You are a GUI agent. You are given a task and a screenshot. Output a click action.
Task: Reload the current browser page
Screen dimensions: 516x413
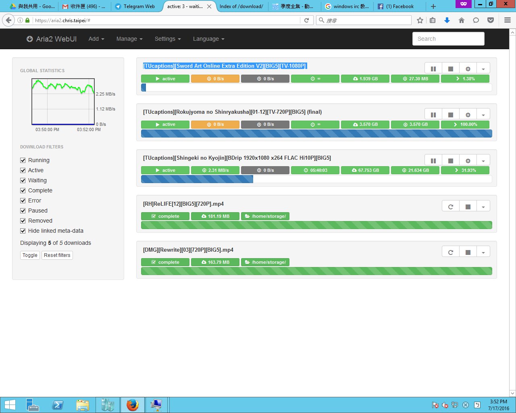[306, 20]
